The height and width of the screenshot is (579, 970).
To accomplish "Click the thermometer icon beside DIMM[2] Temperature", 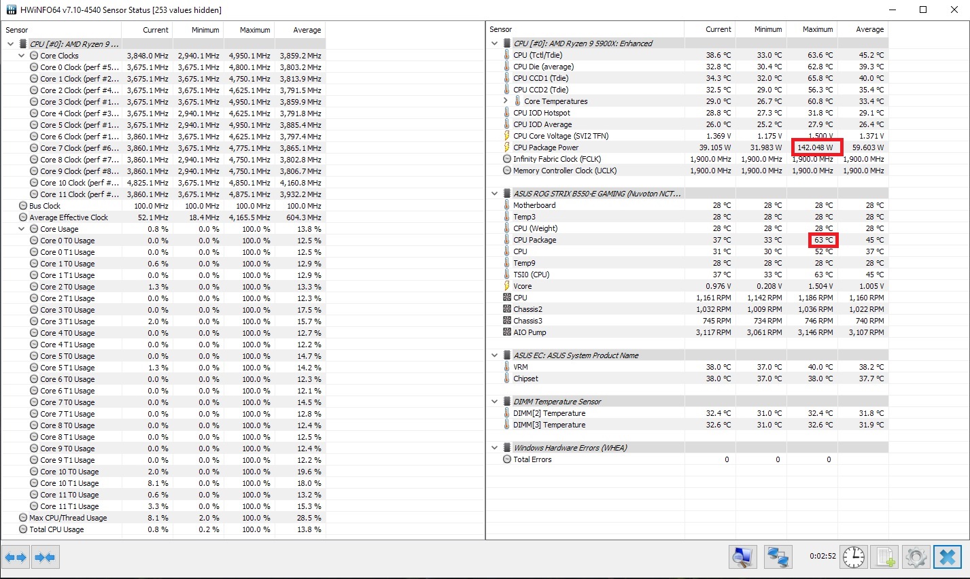I will [506, 413].
